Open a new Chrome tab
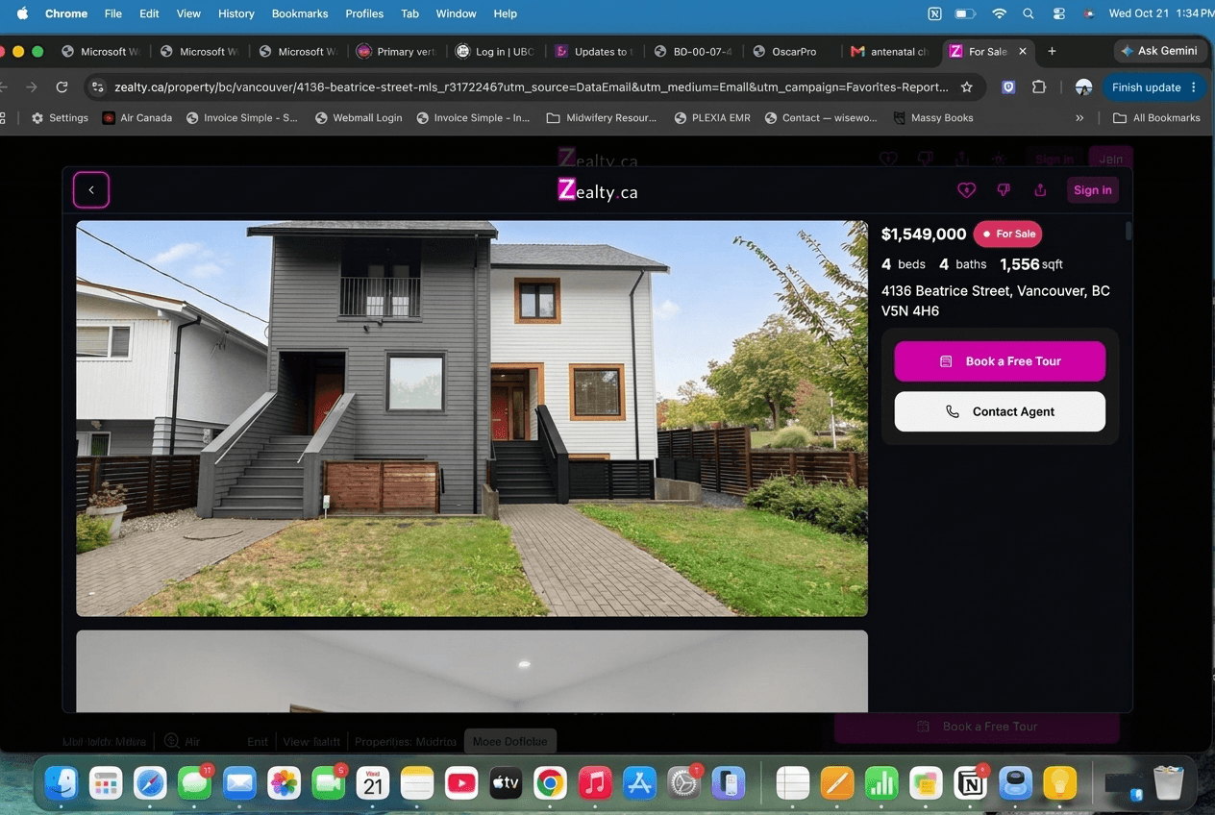 point(1052,51)
